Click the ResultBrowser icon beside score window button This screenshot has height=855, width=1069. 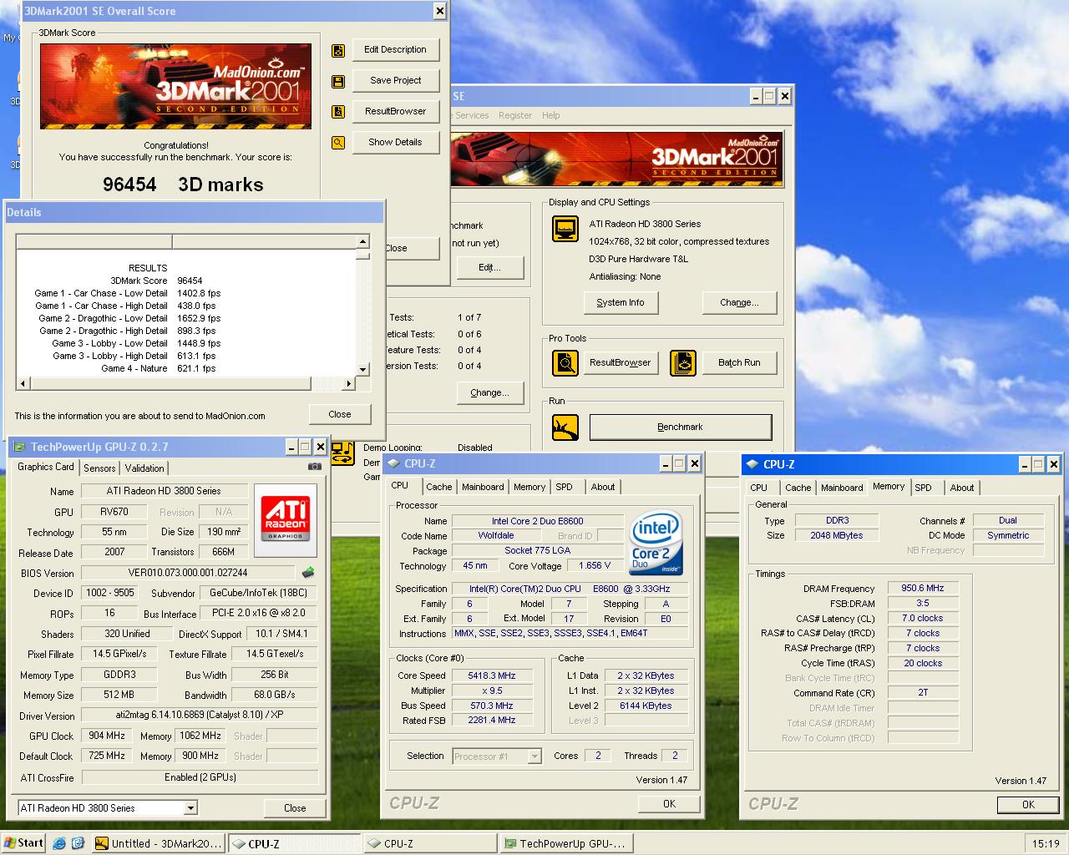338,112
